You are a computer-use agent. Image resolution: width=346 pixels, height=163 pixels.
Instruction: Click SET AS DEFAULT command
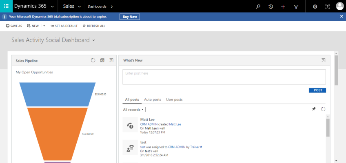pos(64,26)
